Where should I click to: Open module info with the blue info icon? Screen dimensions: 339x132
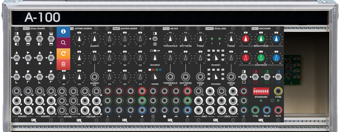click(x=63, y=31)
